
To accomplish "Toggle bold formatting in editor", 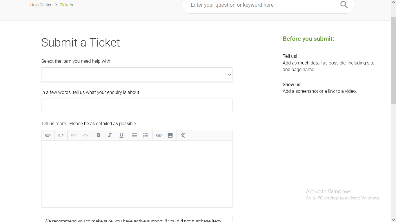I will click(x=99, y=135).
